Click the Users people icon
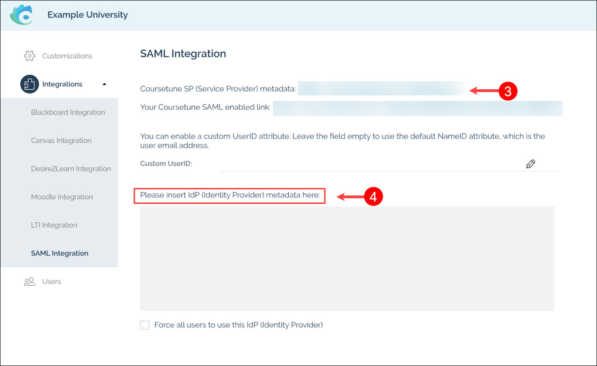The image size is (597, 366). click(x=29, y=281)
